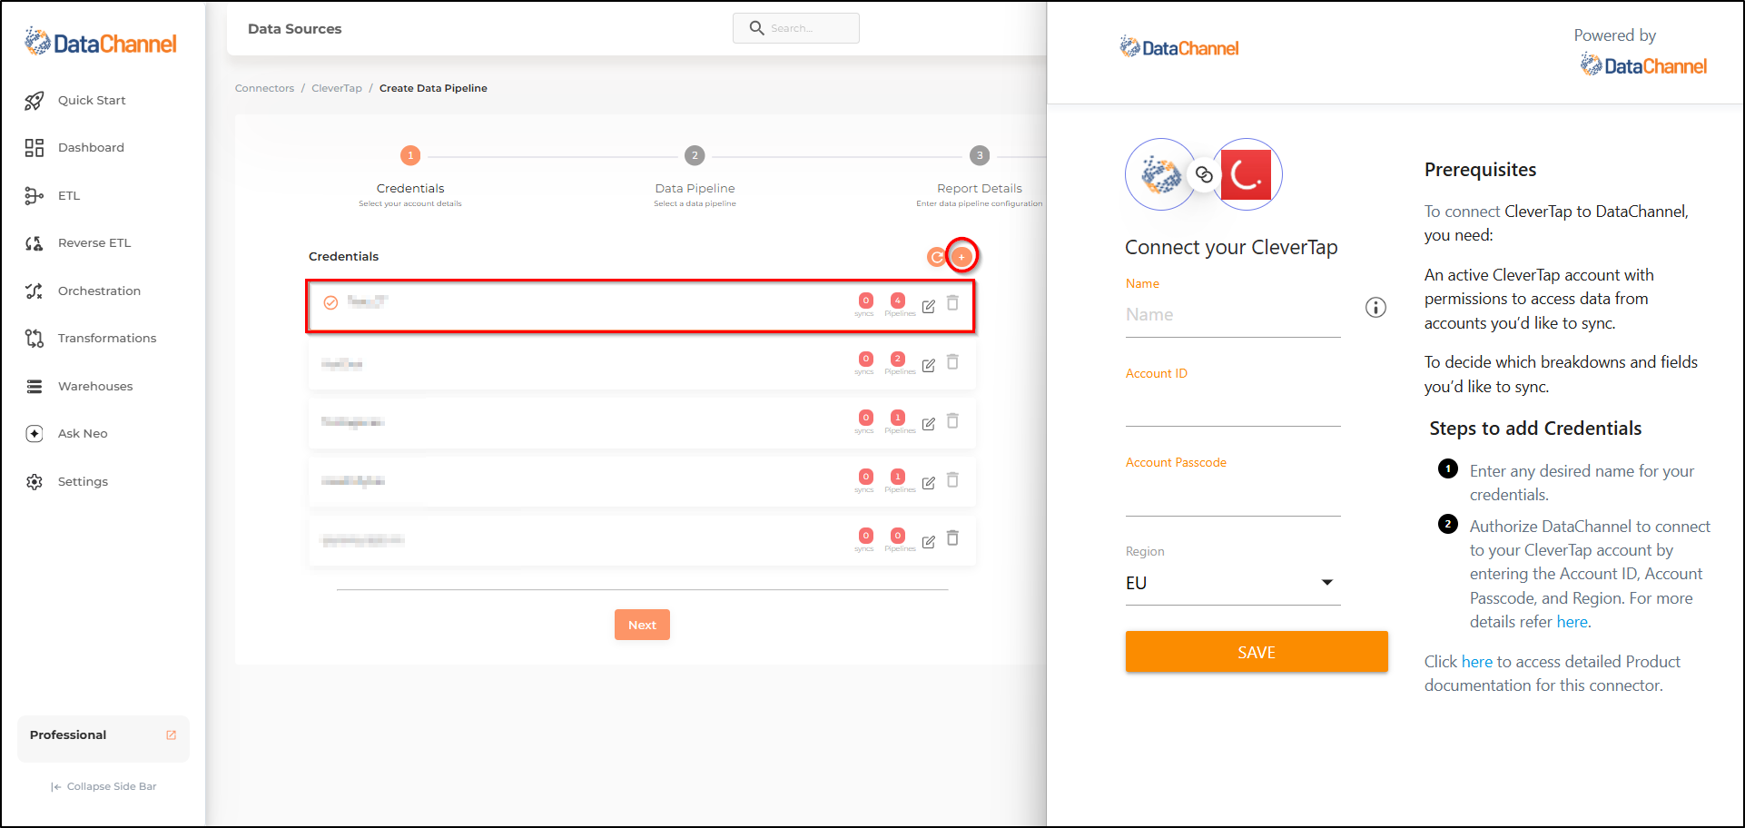Click the Professional plan card
The width and height of the screenshot is (1745, 828).
104,738
